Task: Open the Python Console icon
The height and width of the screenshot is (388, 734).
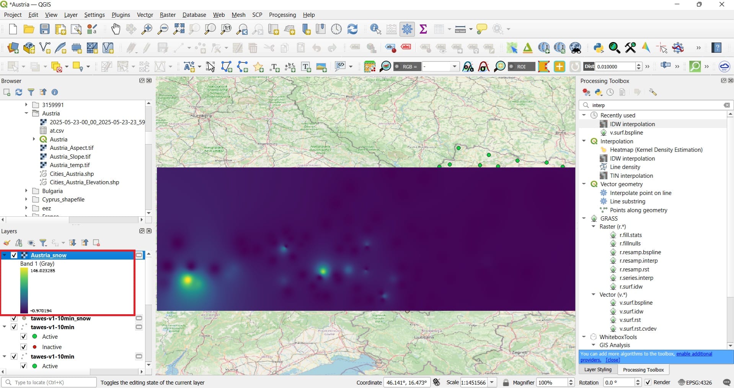Action: [x=599, y=48]
